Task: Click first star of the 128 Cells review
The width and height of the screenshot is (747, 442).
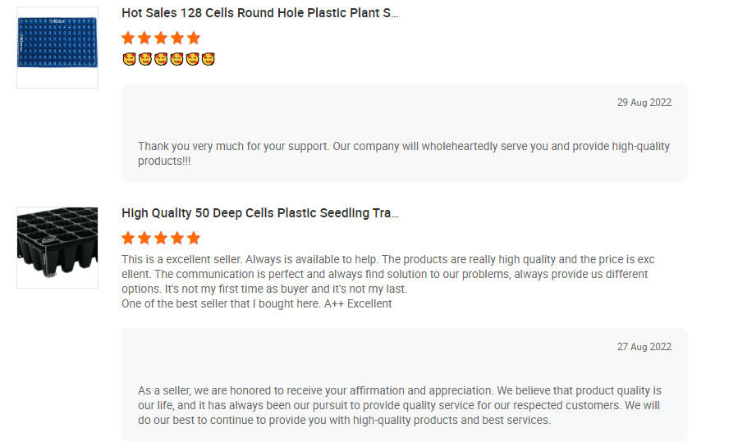Action: [128, 38]
